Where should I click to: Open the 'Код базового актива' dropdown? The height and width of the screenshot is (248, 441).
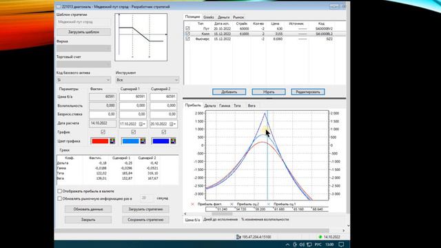83,80
